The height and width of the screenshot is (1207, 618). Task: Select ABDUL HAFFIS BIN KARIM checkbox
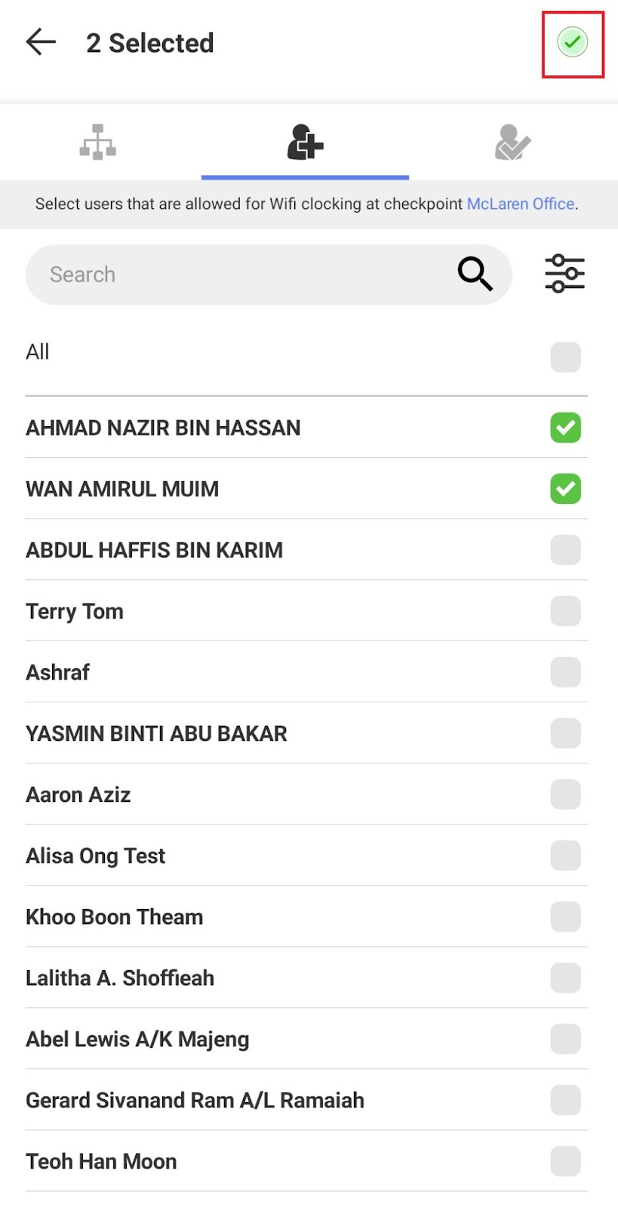point(565,550)
